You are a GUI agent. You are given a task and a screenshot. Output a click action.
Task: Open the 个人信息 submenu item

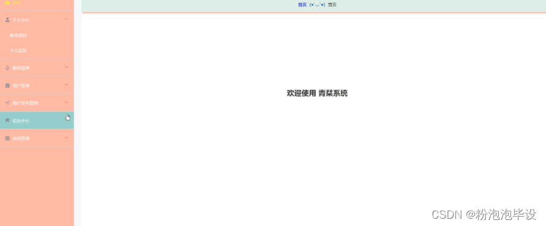18,51
